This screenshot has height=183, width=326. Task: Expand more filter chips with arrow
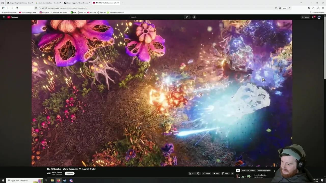coord(274,171)
